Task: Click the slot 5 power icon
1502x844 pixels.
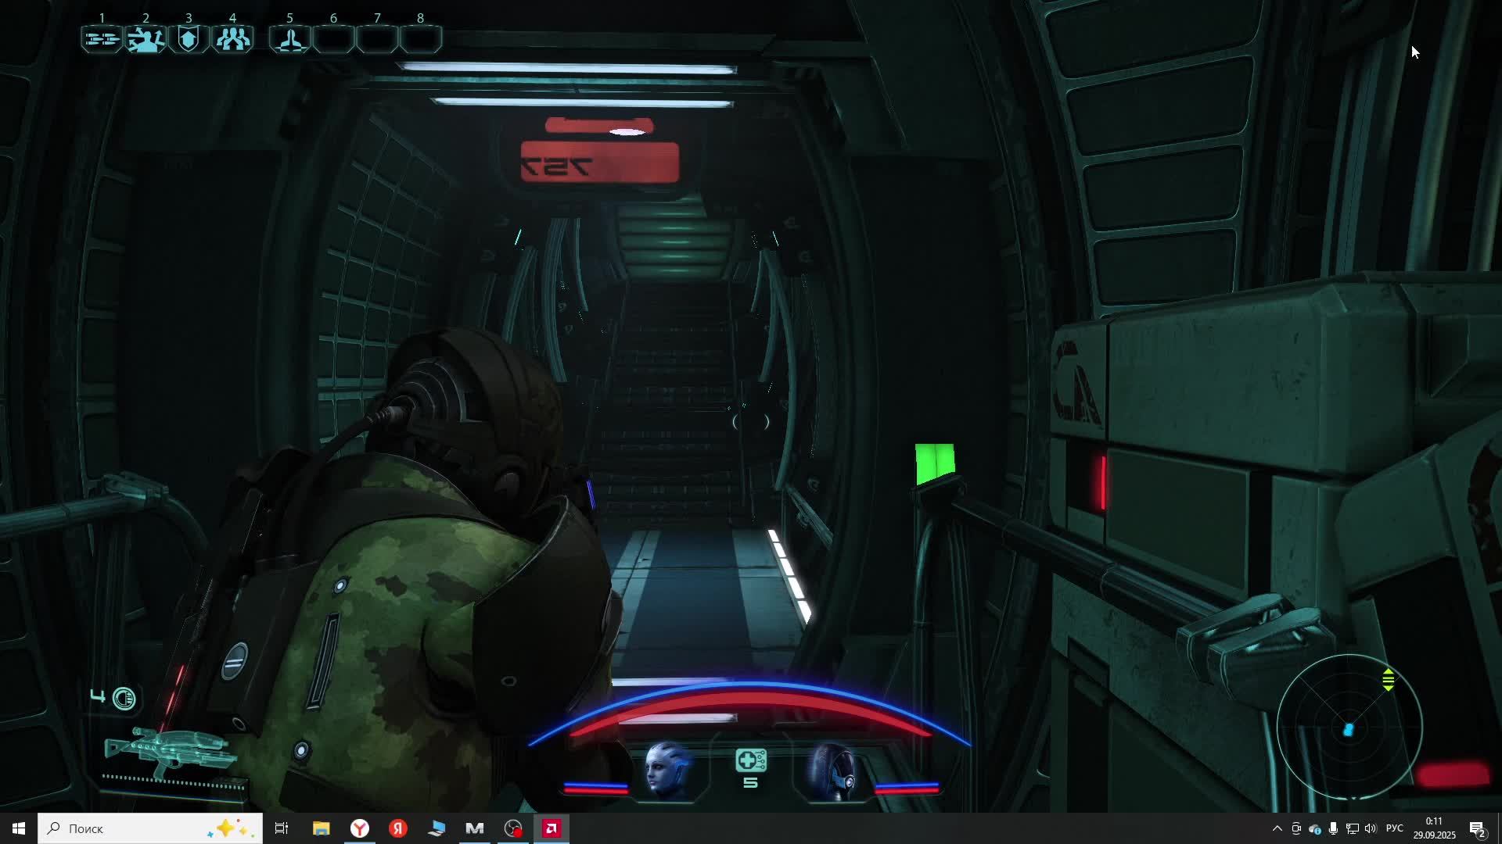Action: pyautogui.click(x=289, y=39)
